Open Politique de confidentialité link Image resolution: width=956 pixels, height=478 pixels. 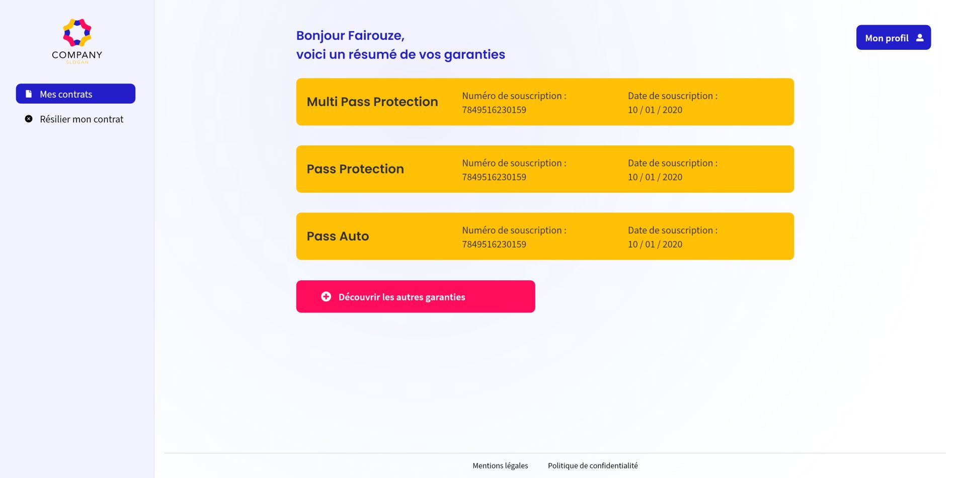point(593,466)
